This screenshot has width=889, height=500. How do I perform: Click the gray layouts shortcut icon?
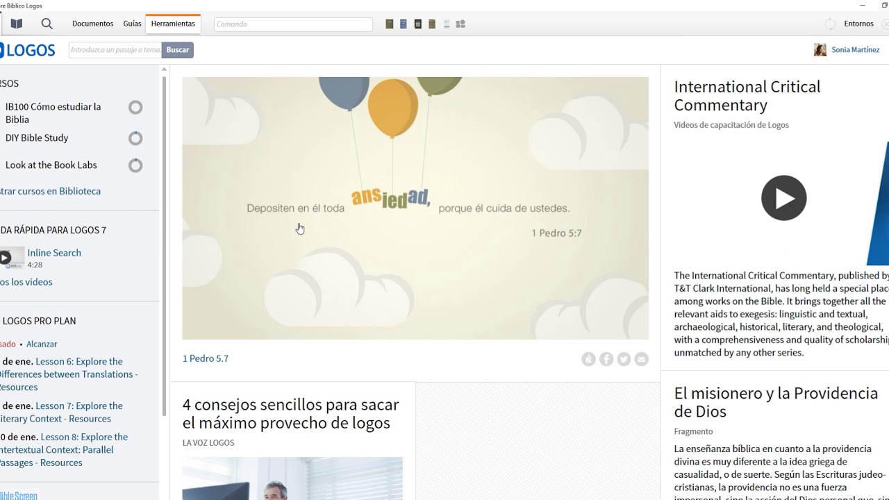[x=460, y=24]
